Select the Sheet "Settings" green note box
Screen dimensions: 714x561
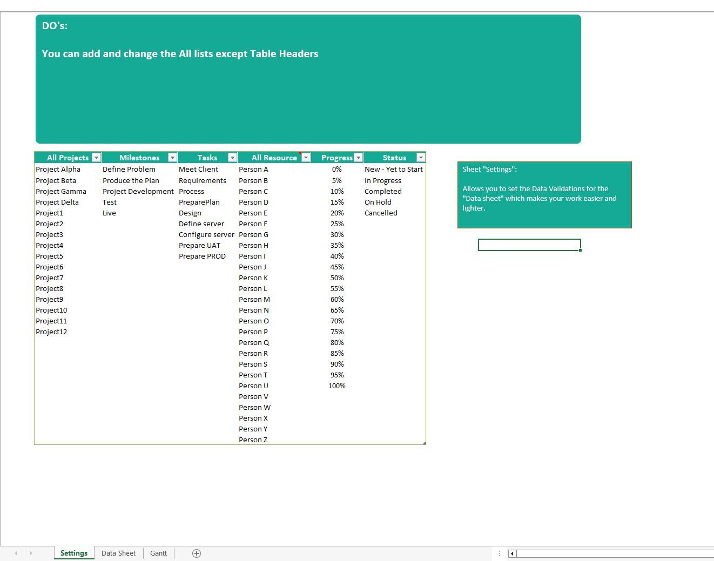pos(544,194)
